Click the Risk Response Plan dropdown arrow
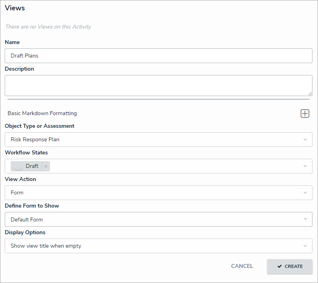Viewport: 318px width, 283px height. [305, 140]
